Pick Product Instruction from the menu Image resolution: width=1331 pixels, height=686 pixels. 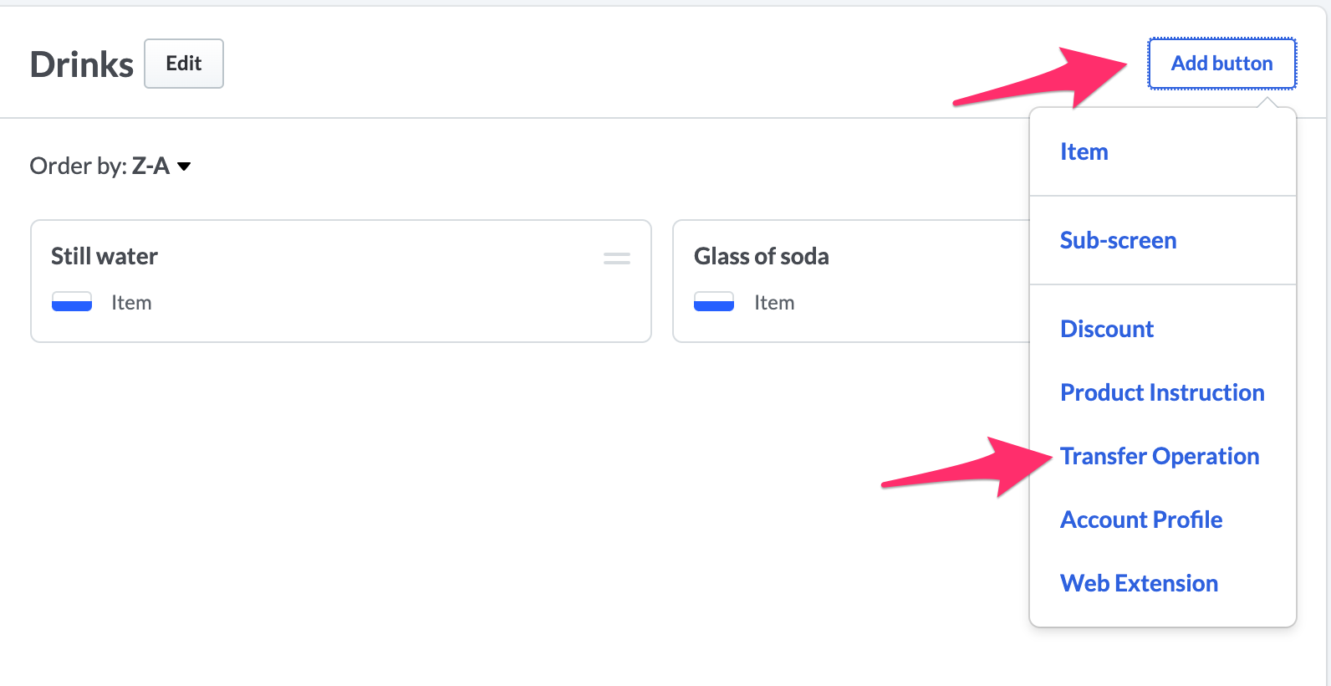click(1162, 393)
